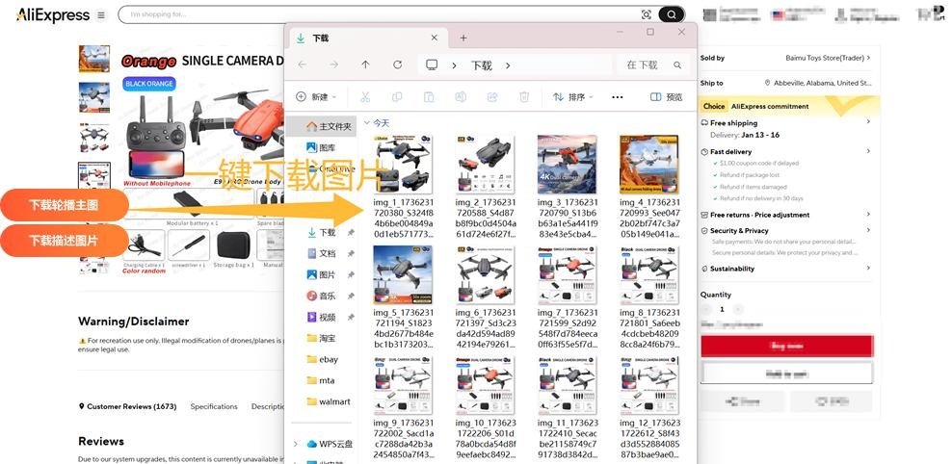This screenshot has width=952, height=464.
Task: Close the 下载 tab
Action: point(435,38)
